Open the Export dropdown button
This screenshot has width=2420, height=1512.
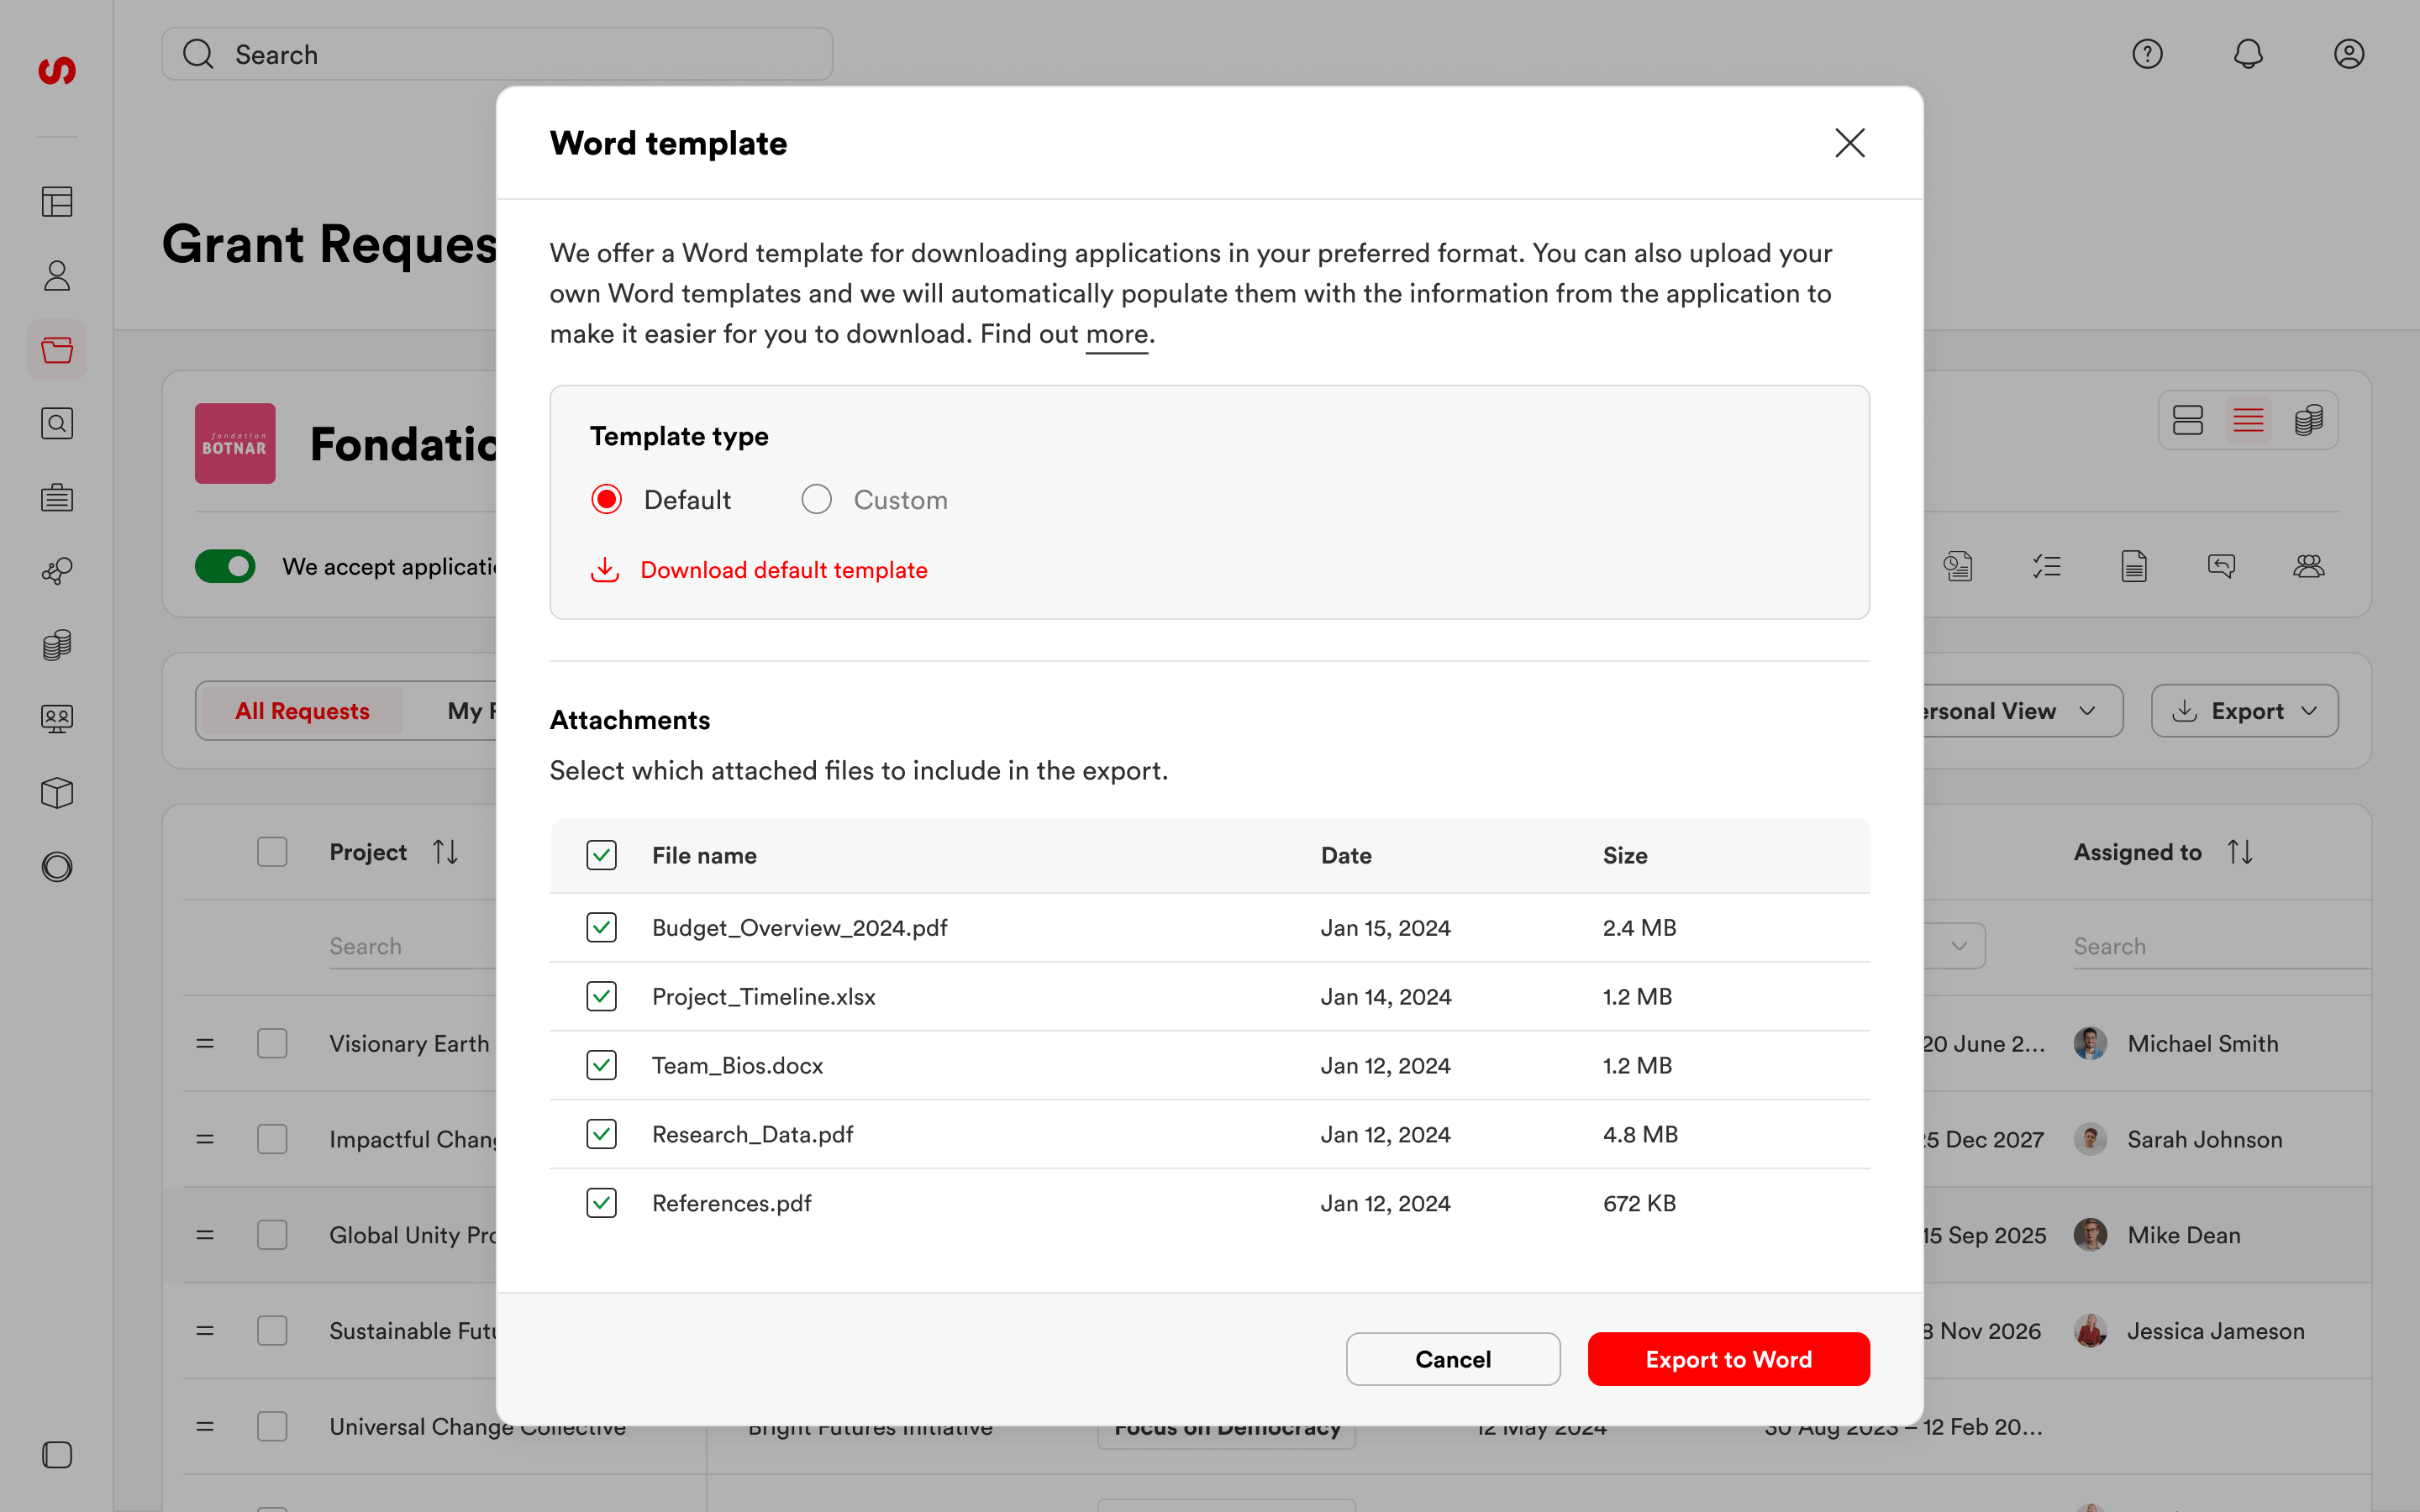(2244, 711)
